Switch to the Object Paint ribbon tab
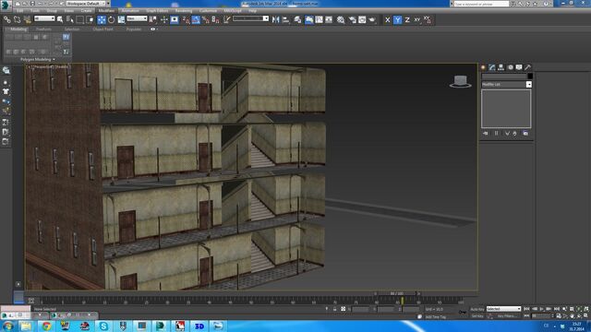The width and height of the screenshot is (591, 332). [x=103, y=29]
